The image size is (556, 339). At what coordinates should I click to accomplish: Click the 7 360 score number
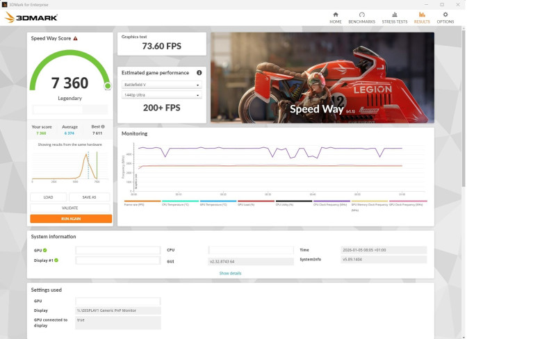(70, 83)
